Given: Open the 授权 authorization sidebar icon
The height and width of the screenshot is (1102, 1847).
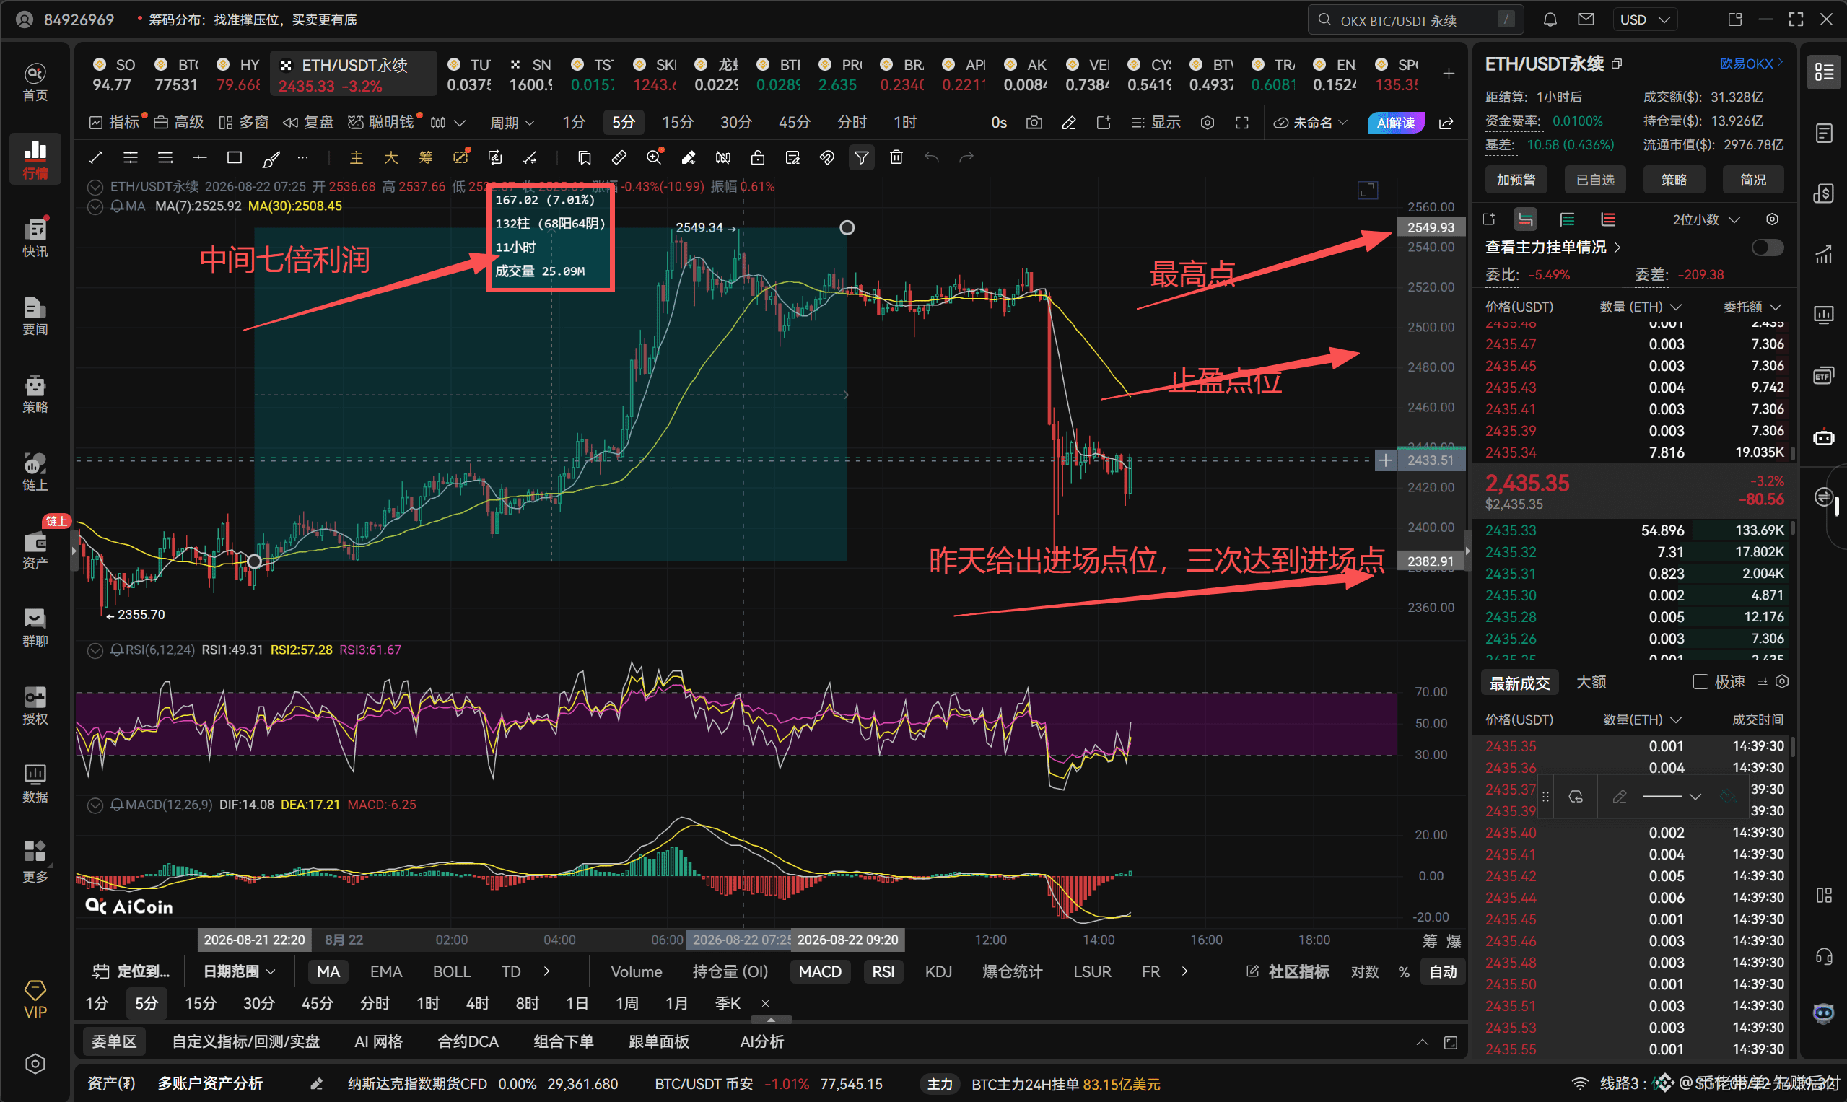Looking at the screenshot, I should point(35,706).
